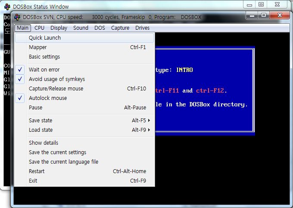Open the CPU menu
The width and height of the screenshot is (293, 208).
[x=39, y=28]
